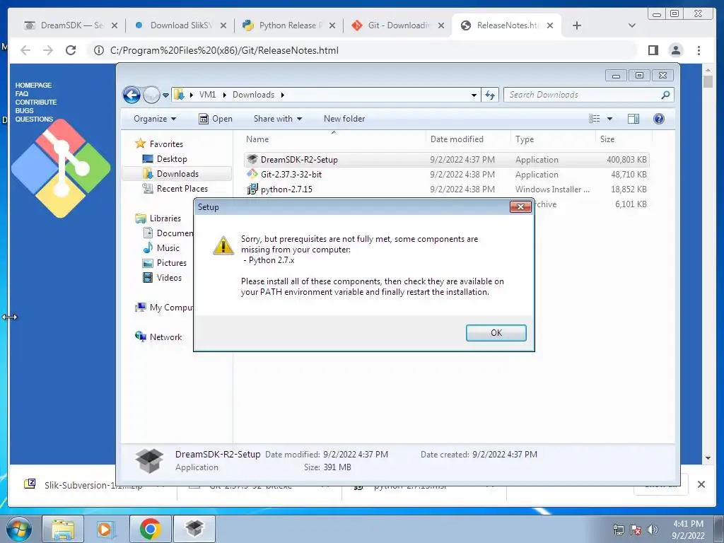Toggle the preview pane
This screenshot has height=543, width=724.
click(633, 119)
